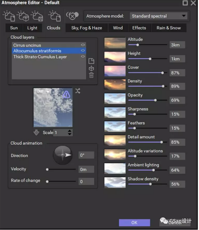Click the Opacity slider handle
The width and height of the screenshot is (199, 230).
point(155,100)
